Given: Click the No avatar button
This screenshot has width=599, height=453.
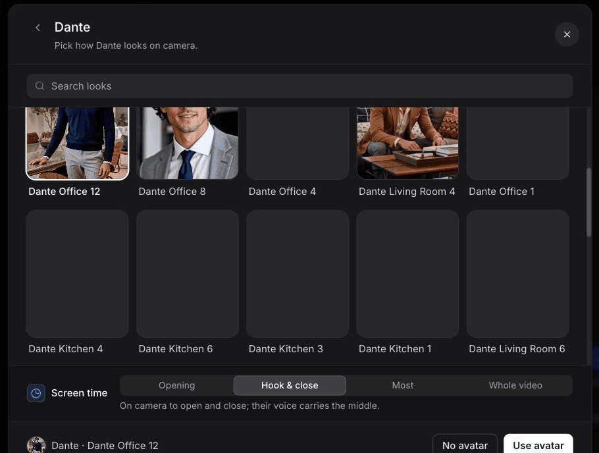Looking at the screenshot, I should [465, 445].
